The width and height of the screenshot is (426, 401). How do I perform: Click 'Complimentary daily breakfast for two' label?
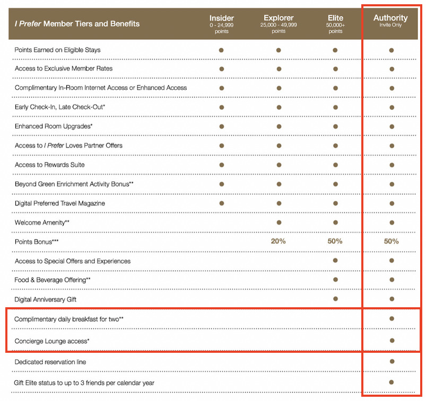[x=69, y=319]
